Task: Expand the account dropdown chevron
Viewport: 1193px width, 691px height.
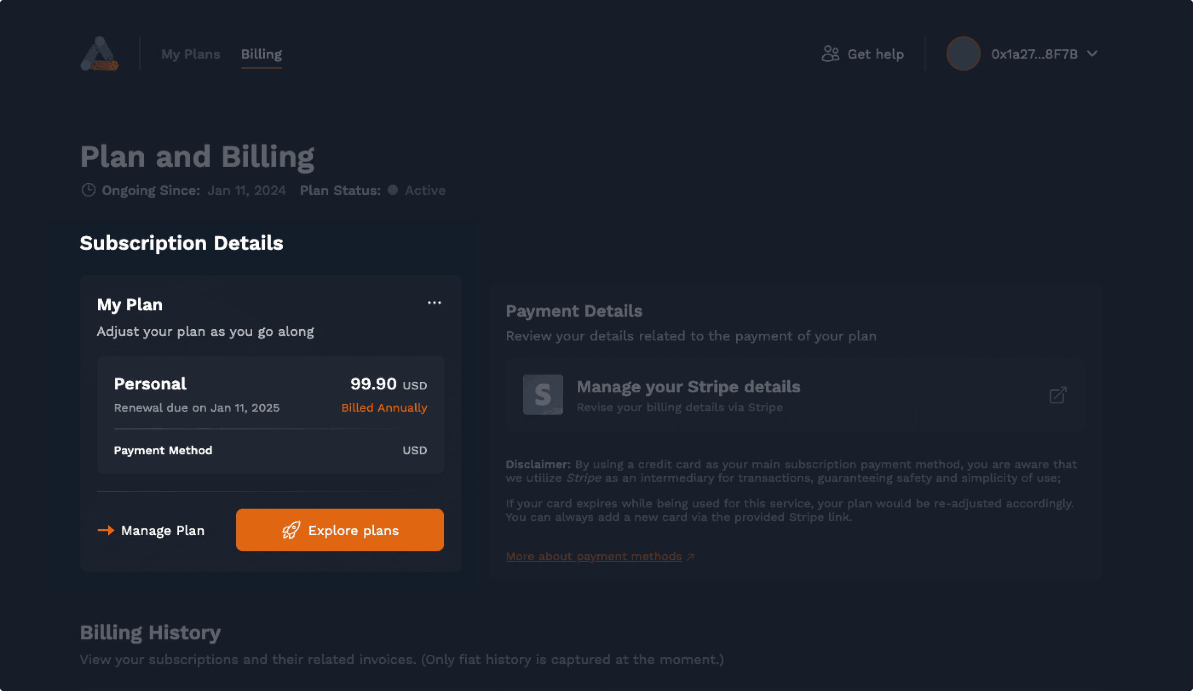Action: (x=1092, y=54)
